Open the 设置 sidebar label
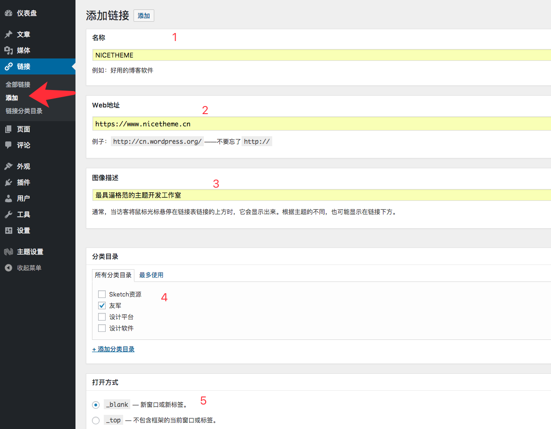This screenshot has height=429, width=551. point(24,231)
